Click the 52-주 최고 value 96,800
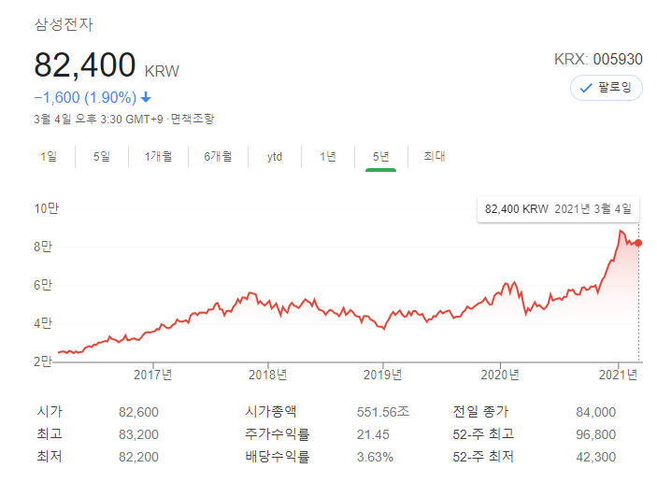The image size is (657, 482). (596, 434)
